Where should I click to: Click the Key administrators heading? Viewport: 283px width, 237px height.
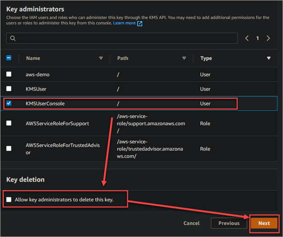[x=35, y=9]
